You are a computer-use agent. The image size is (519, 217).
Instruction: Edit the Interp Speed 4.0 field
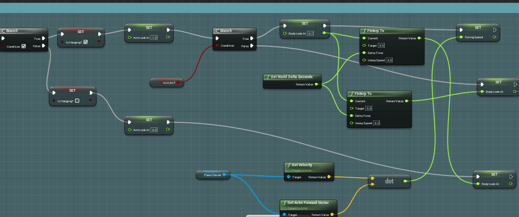click(x=389, y=60)
